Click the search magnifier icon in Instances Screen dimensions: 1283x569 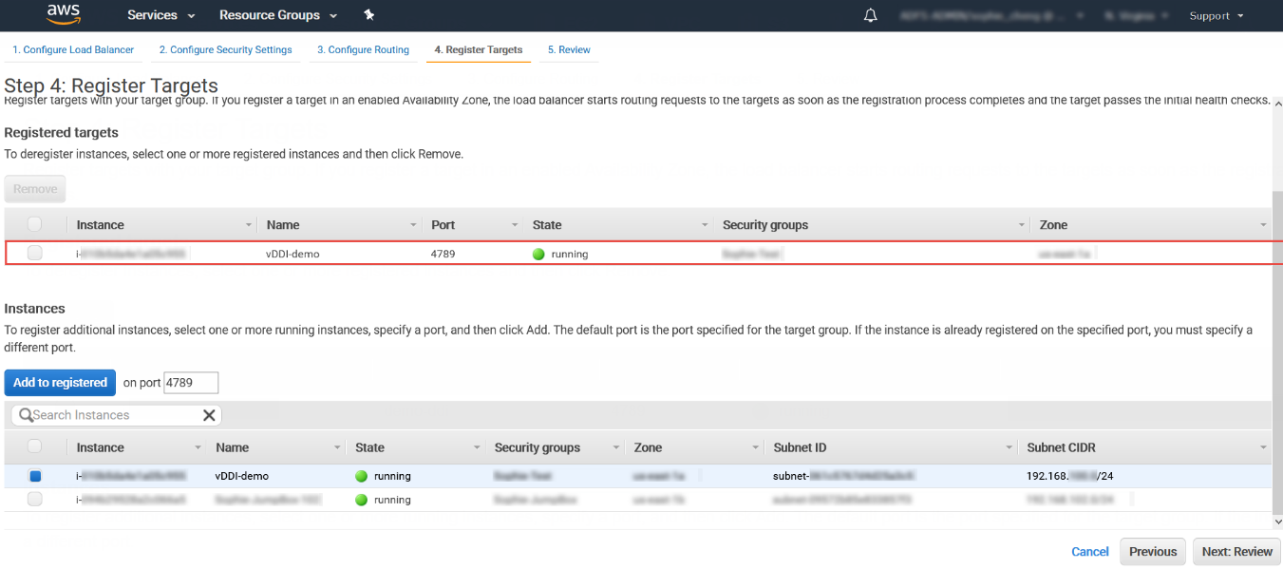26,415
